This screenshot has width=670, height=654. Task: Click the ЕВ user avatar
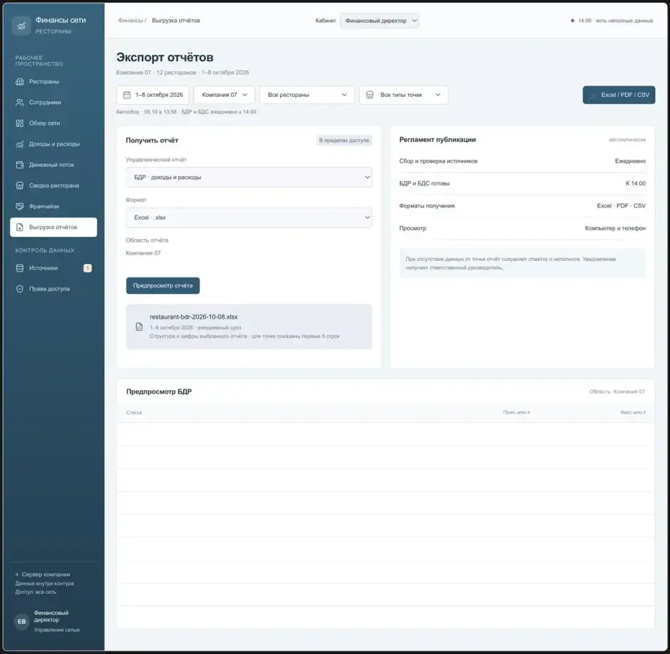coord(22,621)
